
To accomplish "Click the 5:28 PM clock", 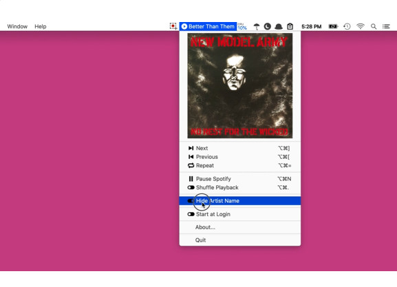I will [312, 26].
